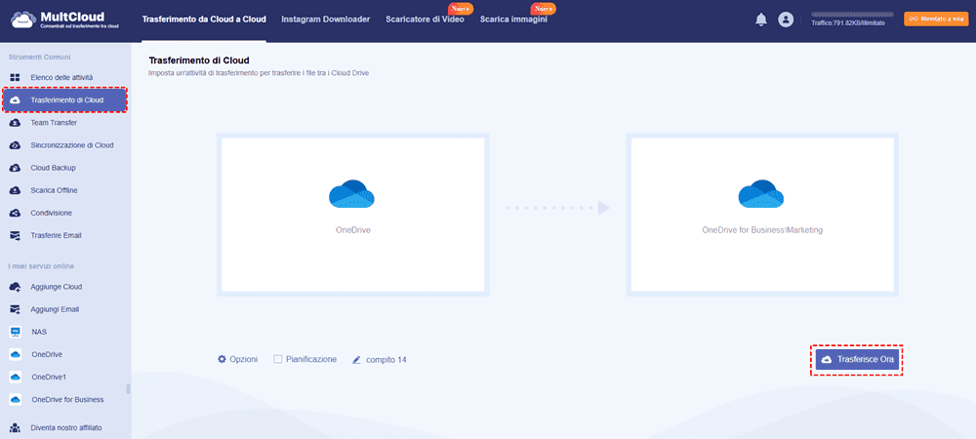976x439 pixels.
Task: Open the Scarica immagini tab
Action: 513,20
